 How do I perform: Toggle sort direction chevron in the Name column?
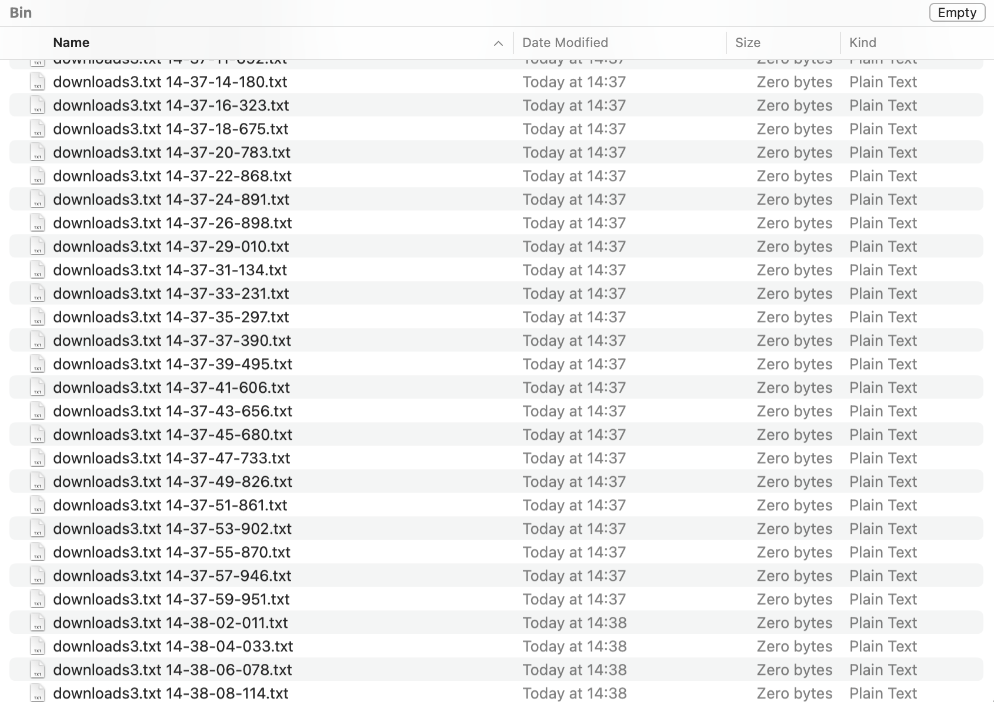(x=498, y=43)
